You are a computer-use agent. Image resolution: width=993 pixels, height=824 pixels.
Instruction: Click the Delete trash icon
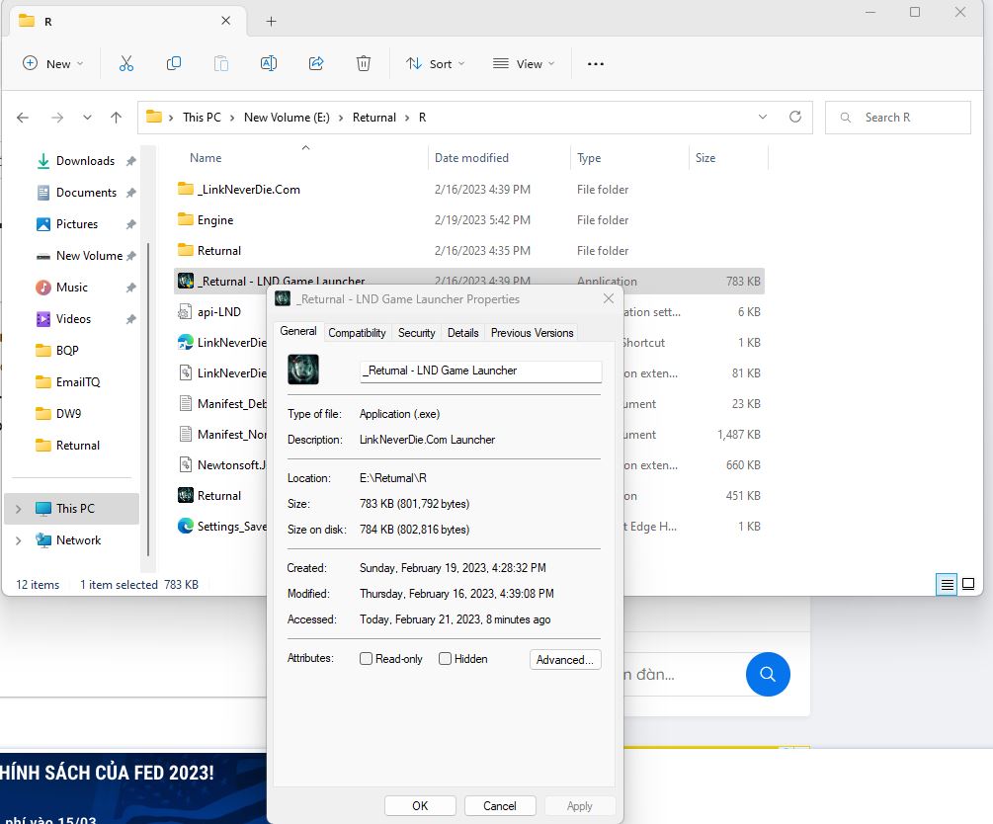tap(364, 63)
